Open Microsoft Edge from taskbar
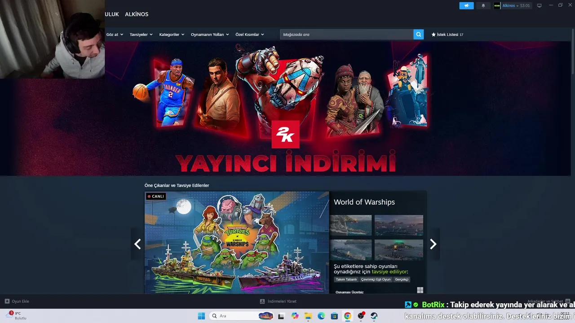 321,316
